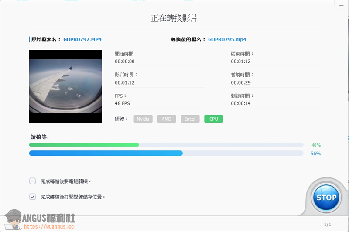349x232 pixels.
Task: Click the 硬體 hardware label
Action: (x=121, y=119)
